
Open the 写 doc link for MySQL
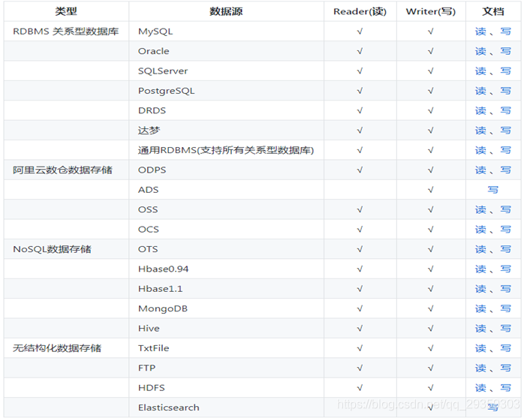point(505,32)
